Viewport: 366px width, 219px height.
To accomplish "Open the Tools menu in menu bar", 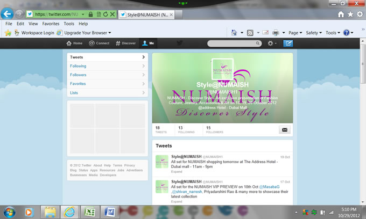I will pos(69,24).
